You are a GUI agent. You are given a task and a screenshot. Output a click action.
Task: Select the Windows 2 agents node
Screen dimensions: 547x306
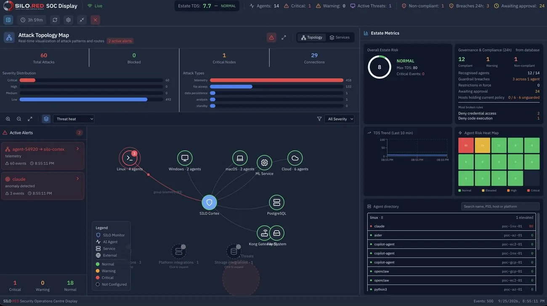185,158
